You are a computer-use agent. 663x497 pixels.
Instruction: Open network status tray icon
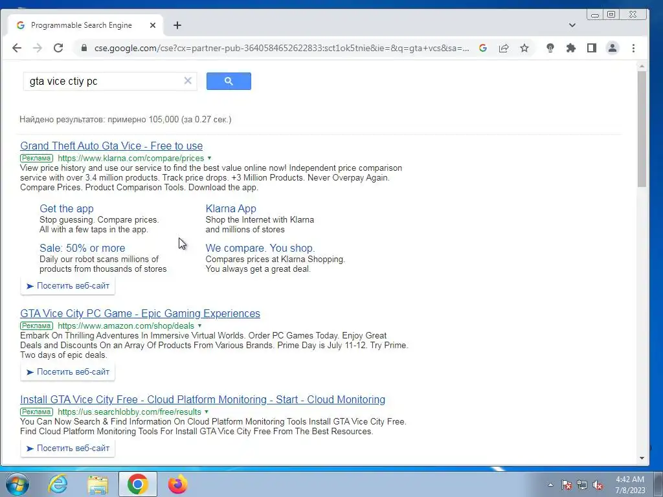(x=582, y=485)
